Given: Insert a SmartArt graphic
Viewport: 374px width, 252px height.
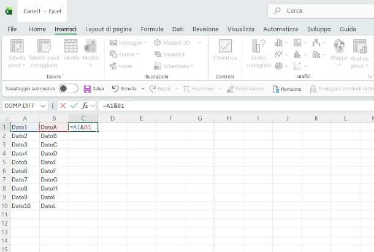Looking at the screenshot, I should coord(169,55).
